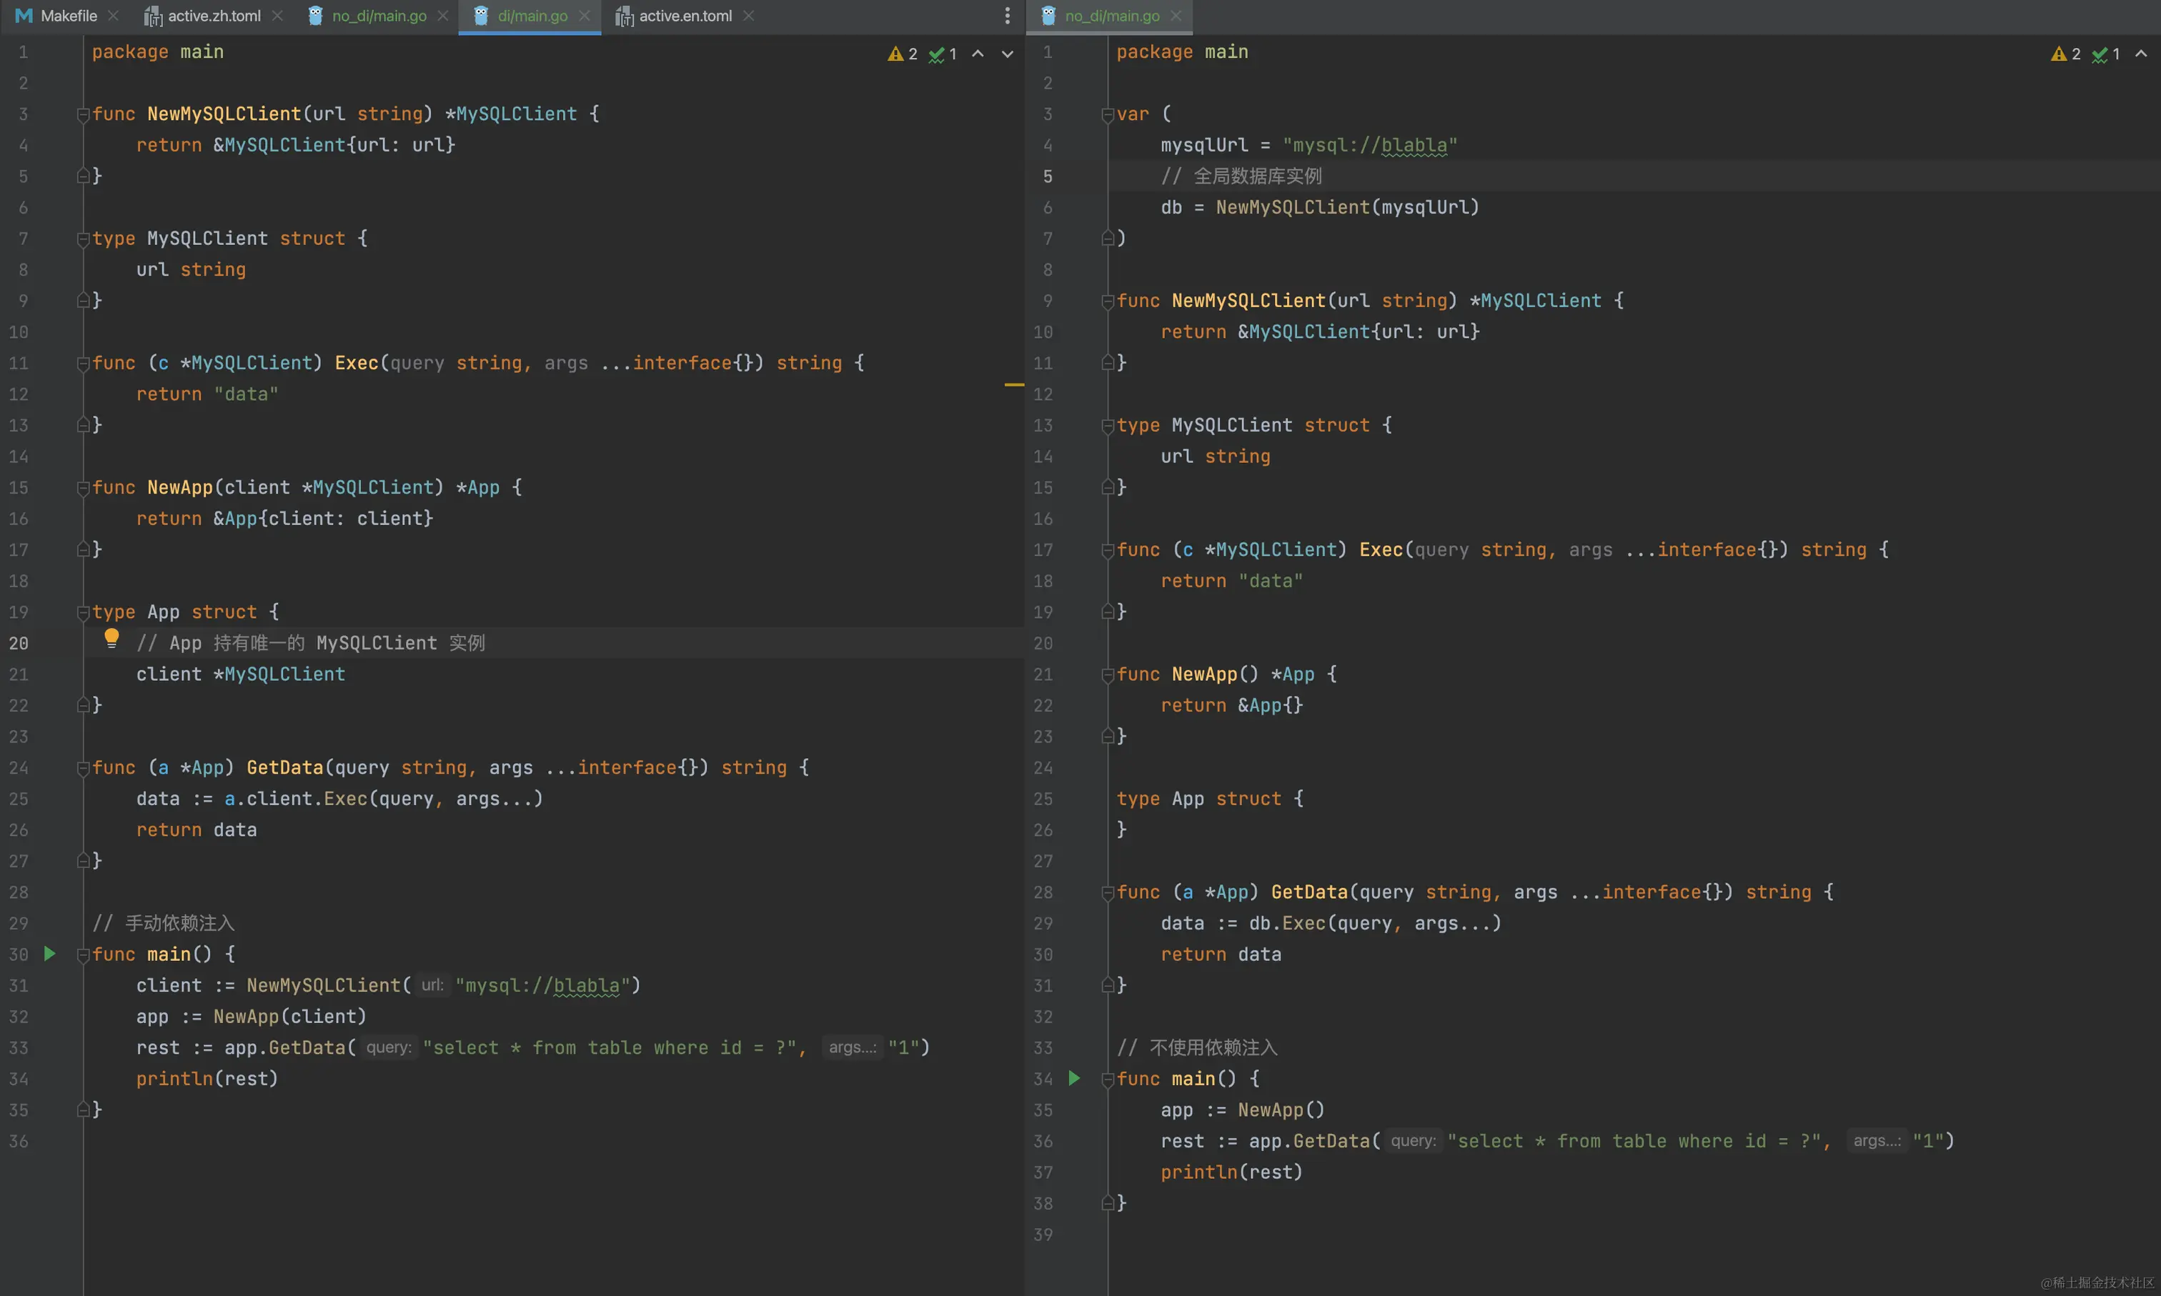Click 'app := NewApp(client)' in the left editor
This screenshot has width=2161, height=1296.
pyautogui.click(x=252, y=1017)
